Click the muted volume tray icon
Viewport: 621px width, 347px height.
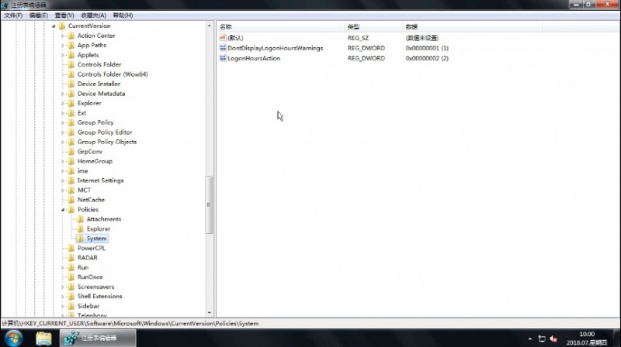click(x=553, y=338)
